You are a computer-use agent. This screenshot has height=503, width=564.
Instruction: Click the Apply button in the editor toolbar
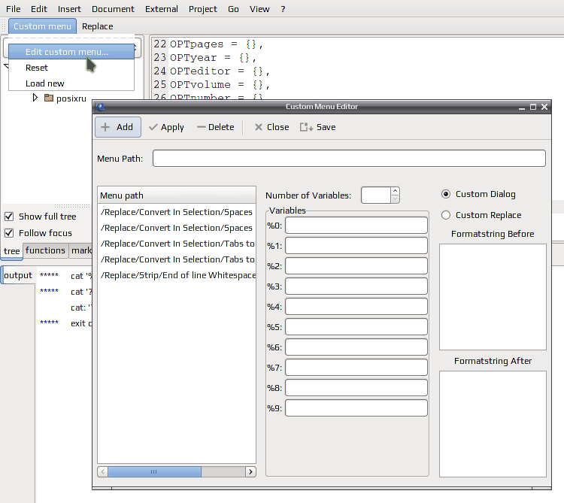tap(166, 127)
